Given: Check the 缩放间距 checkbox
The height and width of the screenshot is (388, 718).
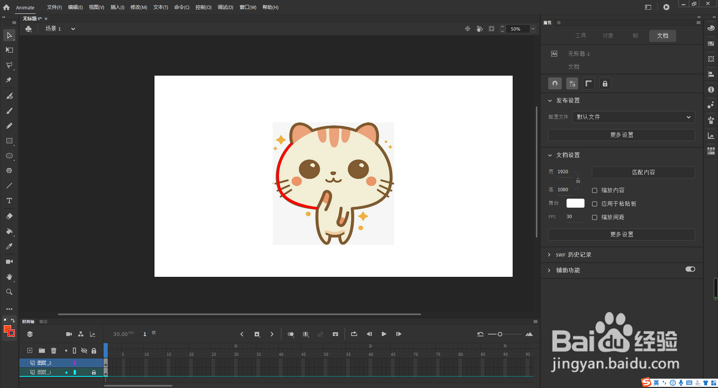Looking at the screenshot, I should click(595, 217).
